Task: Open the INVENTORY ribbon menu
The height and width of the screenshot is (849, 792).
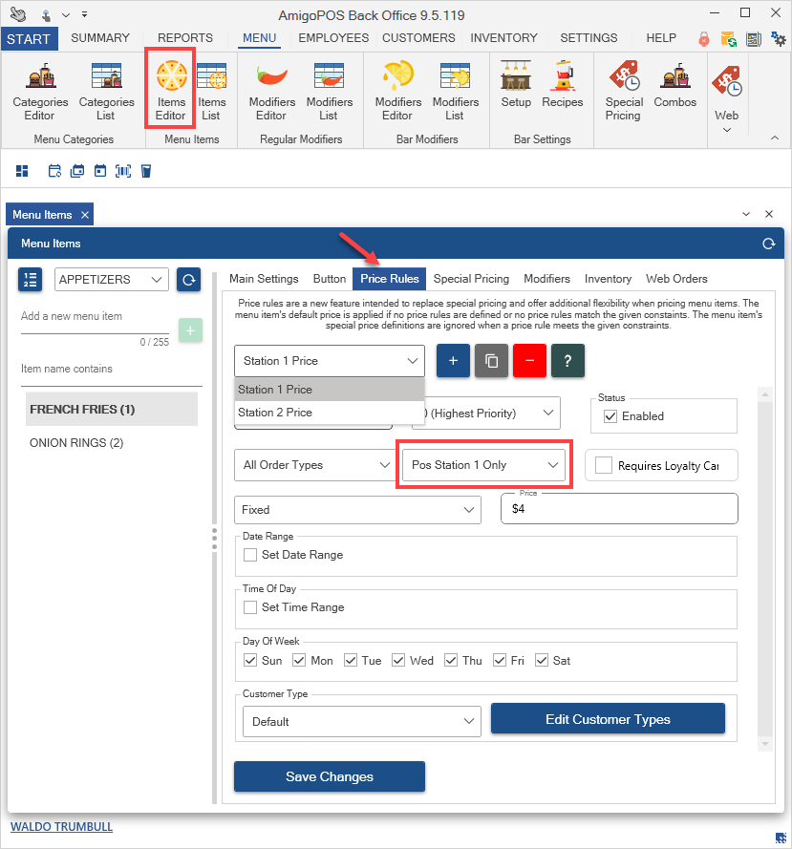Action: (x=503, y=38)
